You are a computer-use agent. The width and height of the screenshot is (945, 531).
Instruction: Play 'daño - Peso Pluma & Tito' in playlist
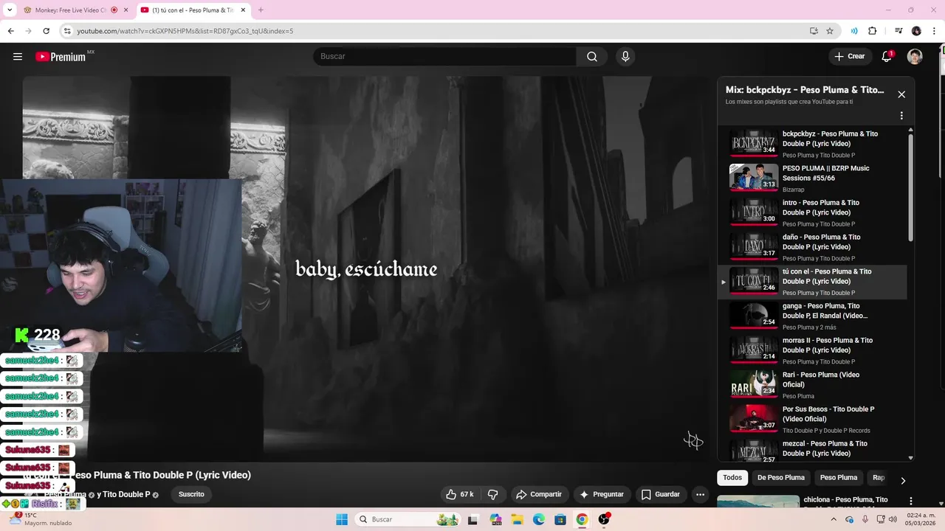coord(812,246)
